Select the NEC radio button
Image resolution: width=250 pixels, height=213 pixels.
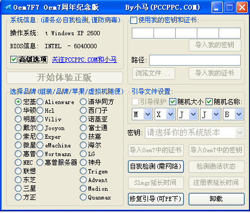point(18,162)
